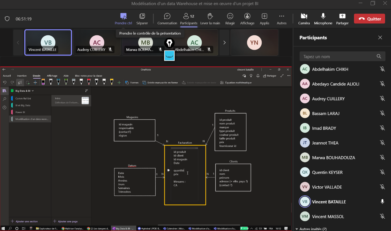
Task: Open the Réagir reactions icon
Action: [230, 16]
